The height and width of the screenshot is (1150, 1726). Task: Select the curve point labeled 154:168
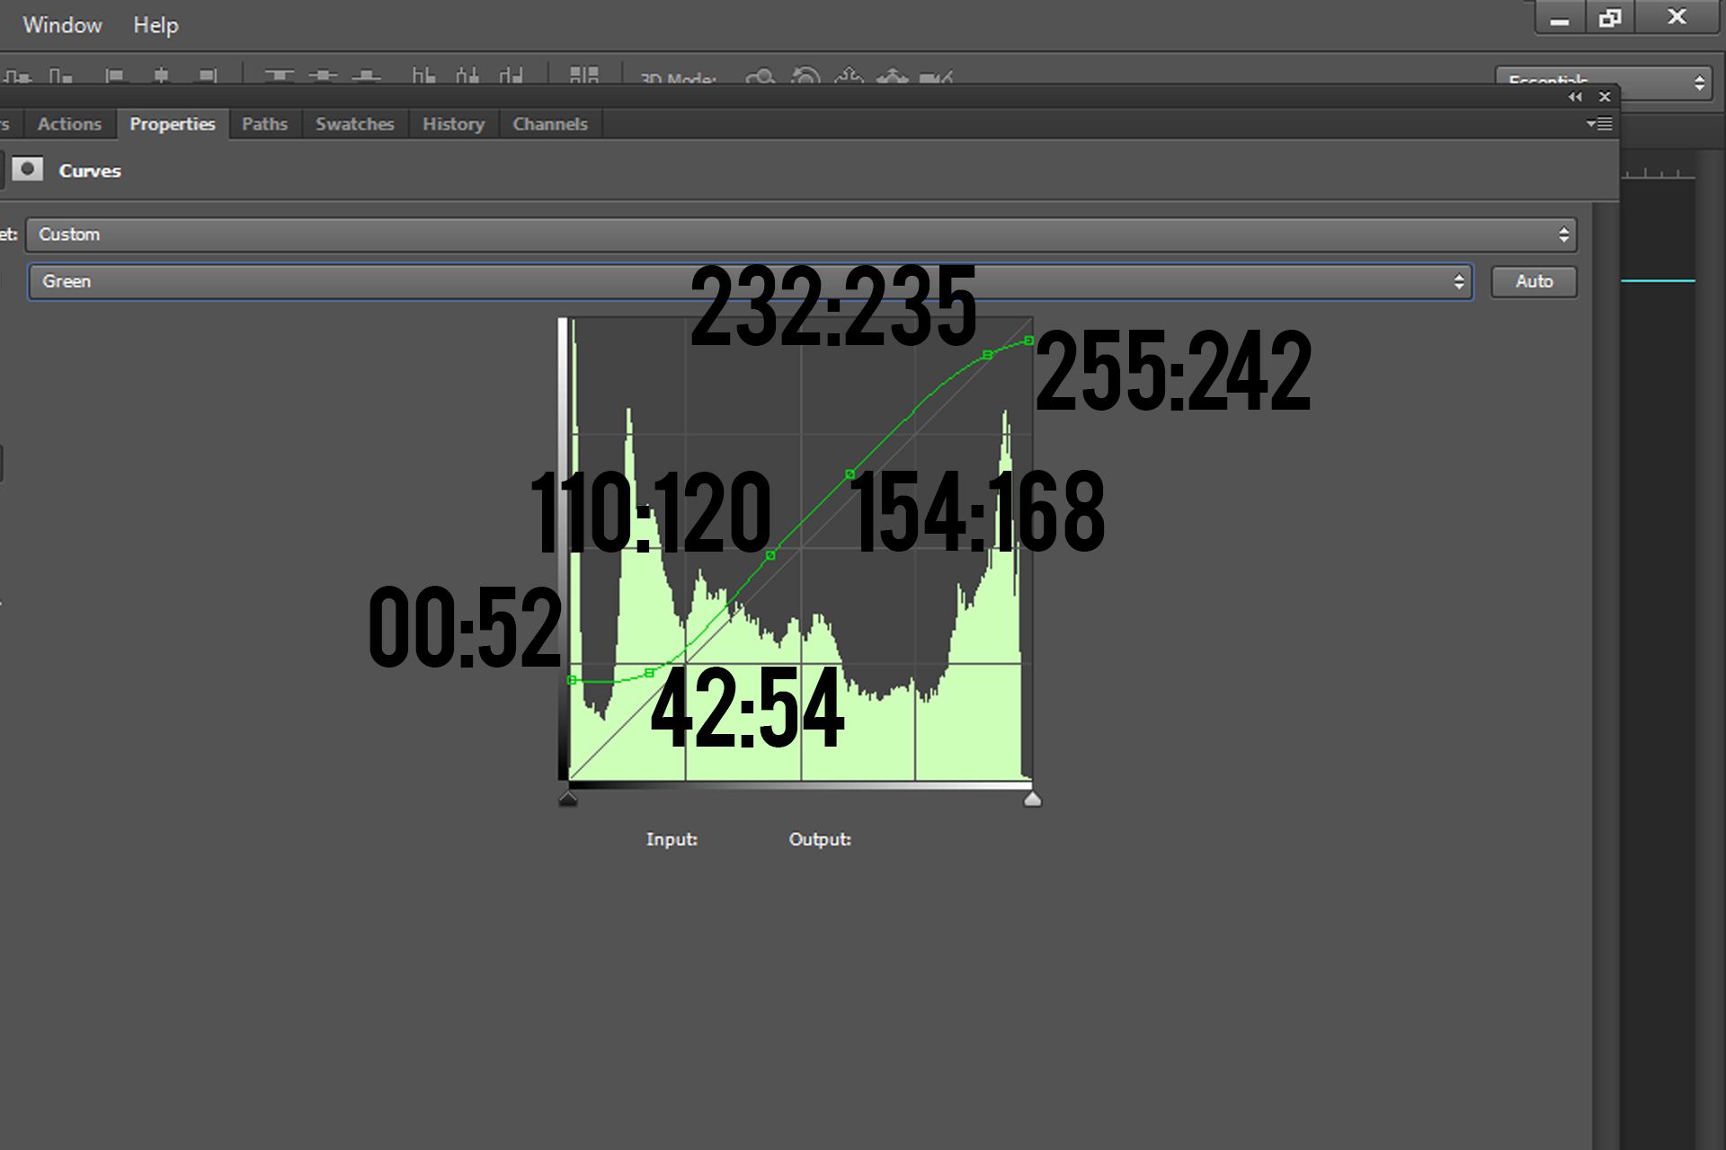pyautogui.click(x=850, y=473)
